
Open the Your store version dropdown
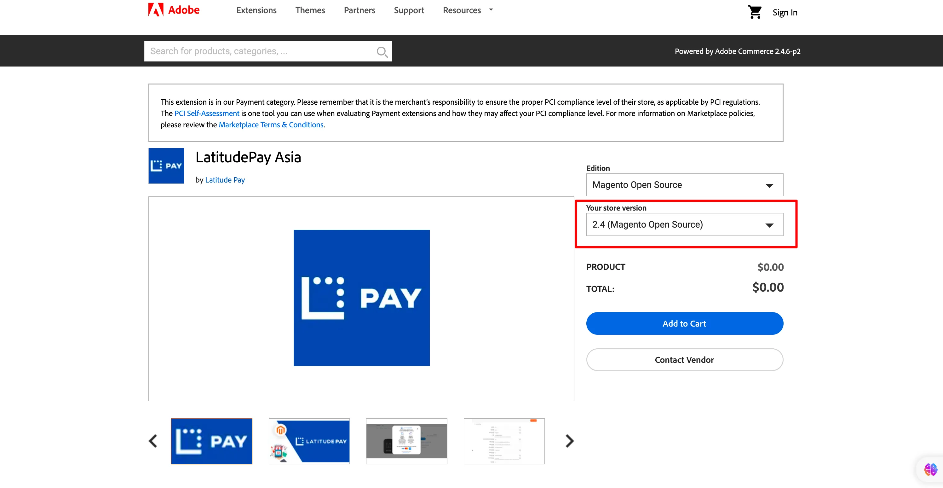[x=685, y=224]
